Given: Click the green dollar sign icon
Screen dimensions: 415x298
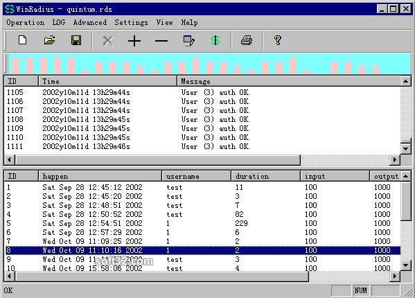Looking at the screenshot, I should (x=215, y=40).
